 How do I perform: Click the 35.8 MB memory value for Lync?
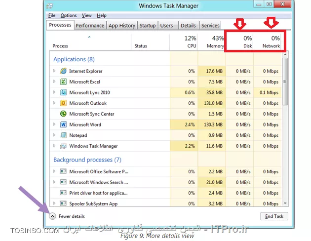click(x=214, y=93)
